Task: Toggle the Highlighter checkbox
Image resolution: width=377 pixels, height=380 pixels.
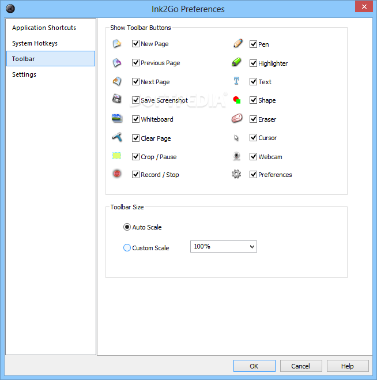Action: [253, 63]
